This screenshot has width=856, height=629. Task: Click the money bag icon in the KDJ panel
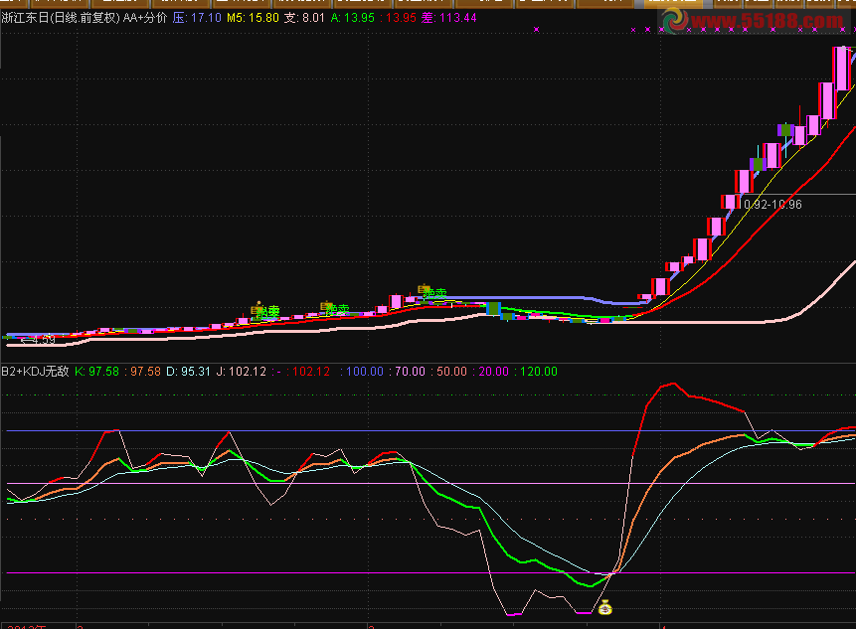(x=603, y=607)
